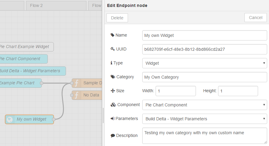Click the function icon on No Data node
Screen dimensions: 269x146
coord(76,95)
